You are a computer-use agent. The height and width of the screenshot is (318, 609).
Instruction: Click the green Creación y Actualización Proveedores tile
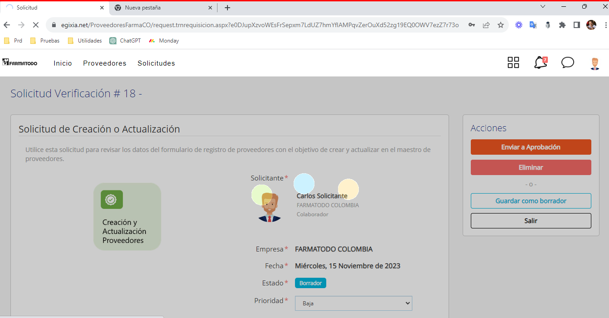[x=127, y=217]
